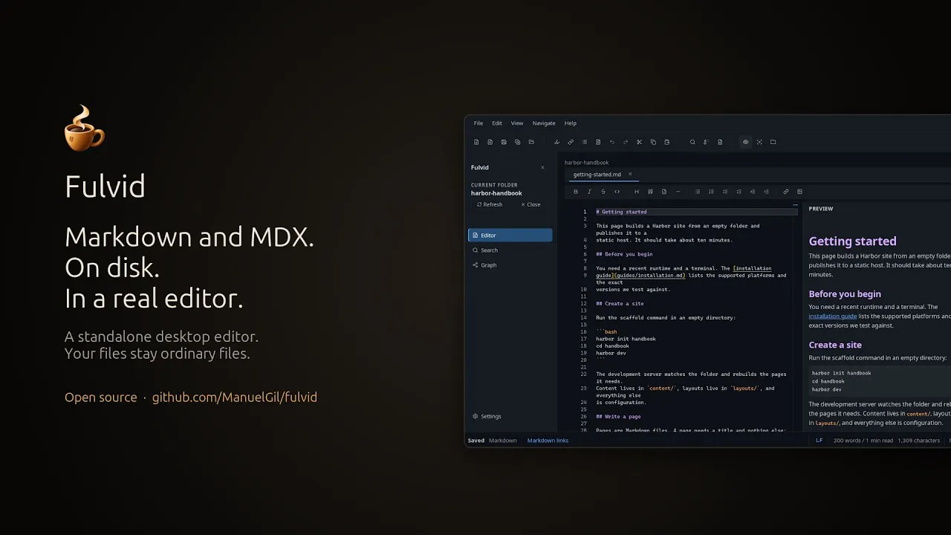951x535 pixels.
Task: Click Markdown links in the status bar
Action: (548, 441)
